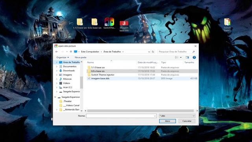The width and height of the screenshot is (252, 142).
Task: Collapse the expanded Seagate Expansion drive node
Action: 55,97
